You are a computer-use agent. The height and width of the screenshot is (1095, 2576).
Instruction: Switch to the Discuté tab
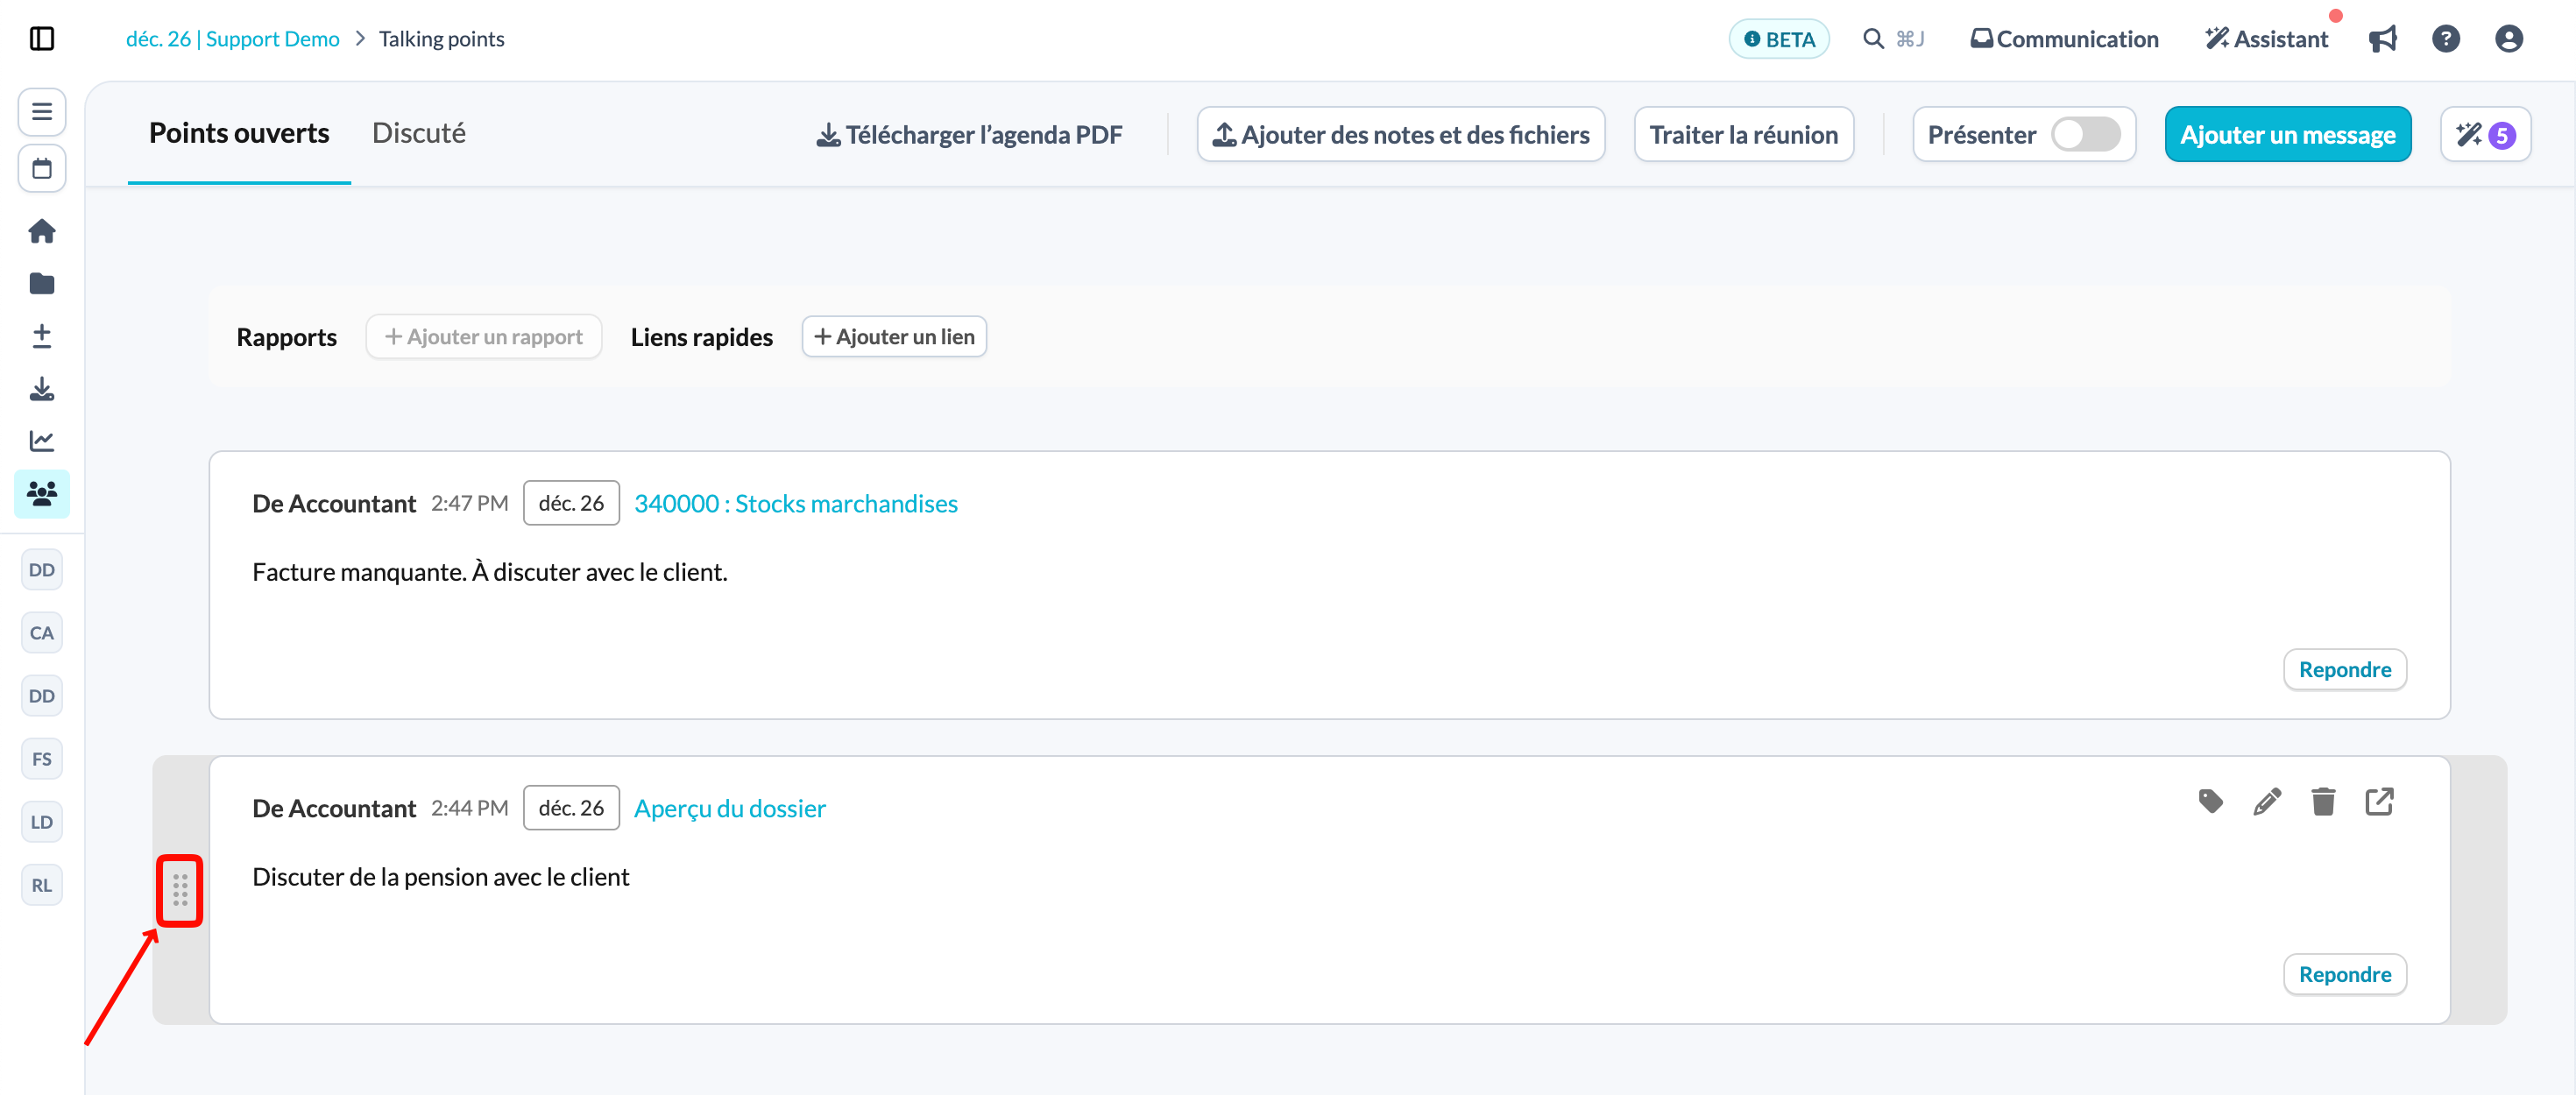point(418,134)
